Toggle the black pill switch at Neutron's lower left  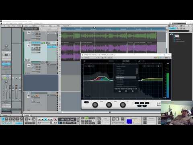[86, 102]
